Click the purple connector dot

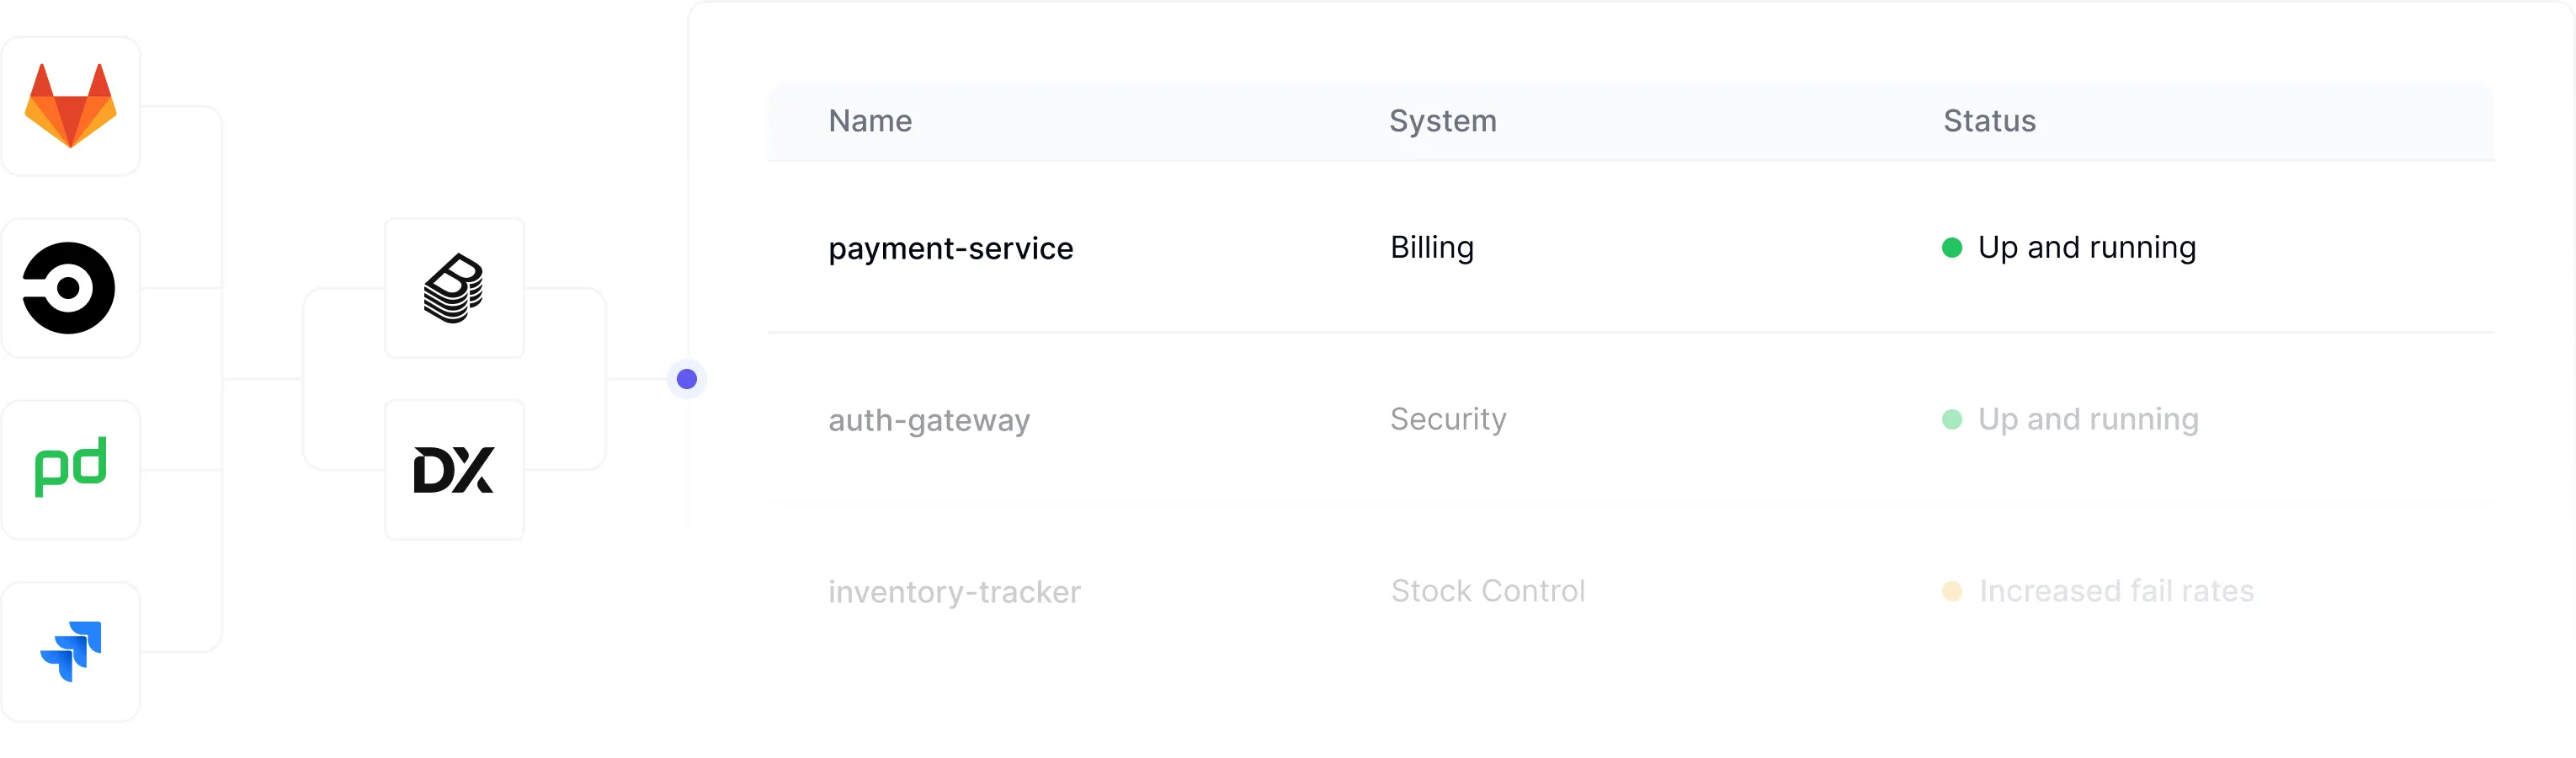click(x=687, y=379)
